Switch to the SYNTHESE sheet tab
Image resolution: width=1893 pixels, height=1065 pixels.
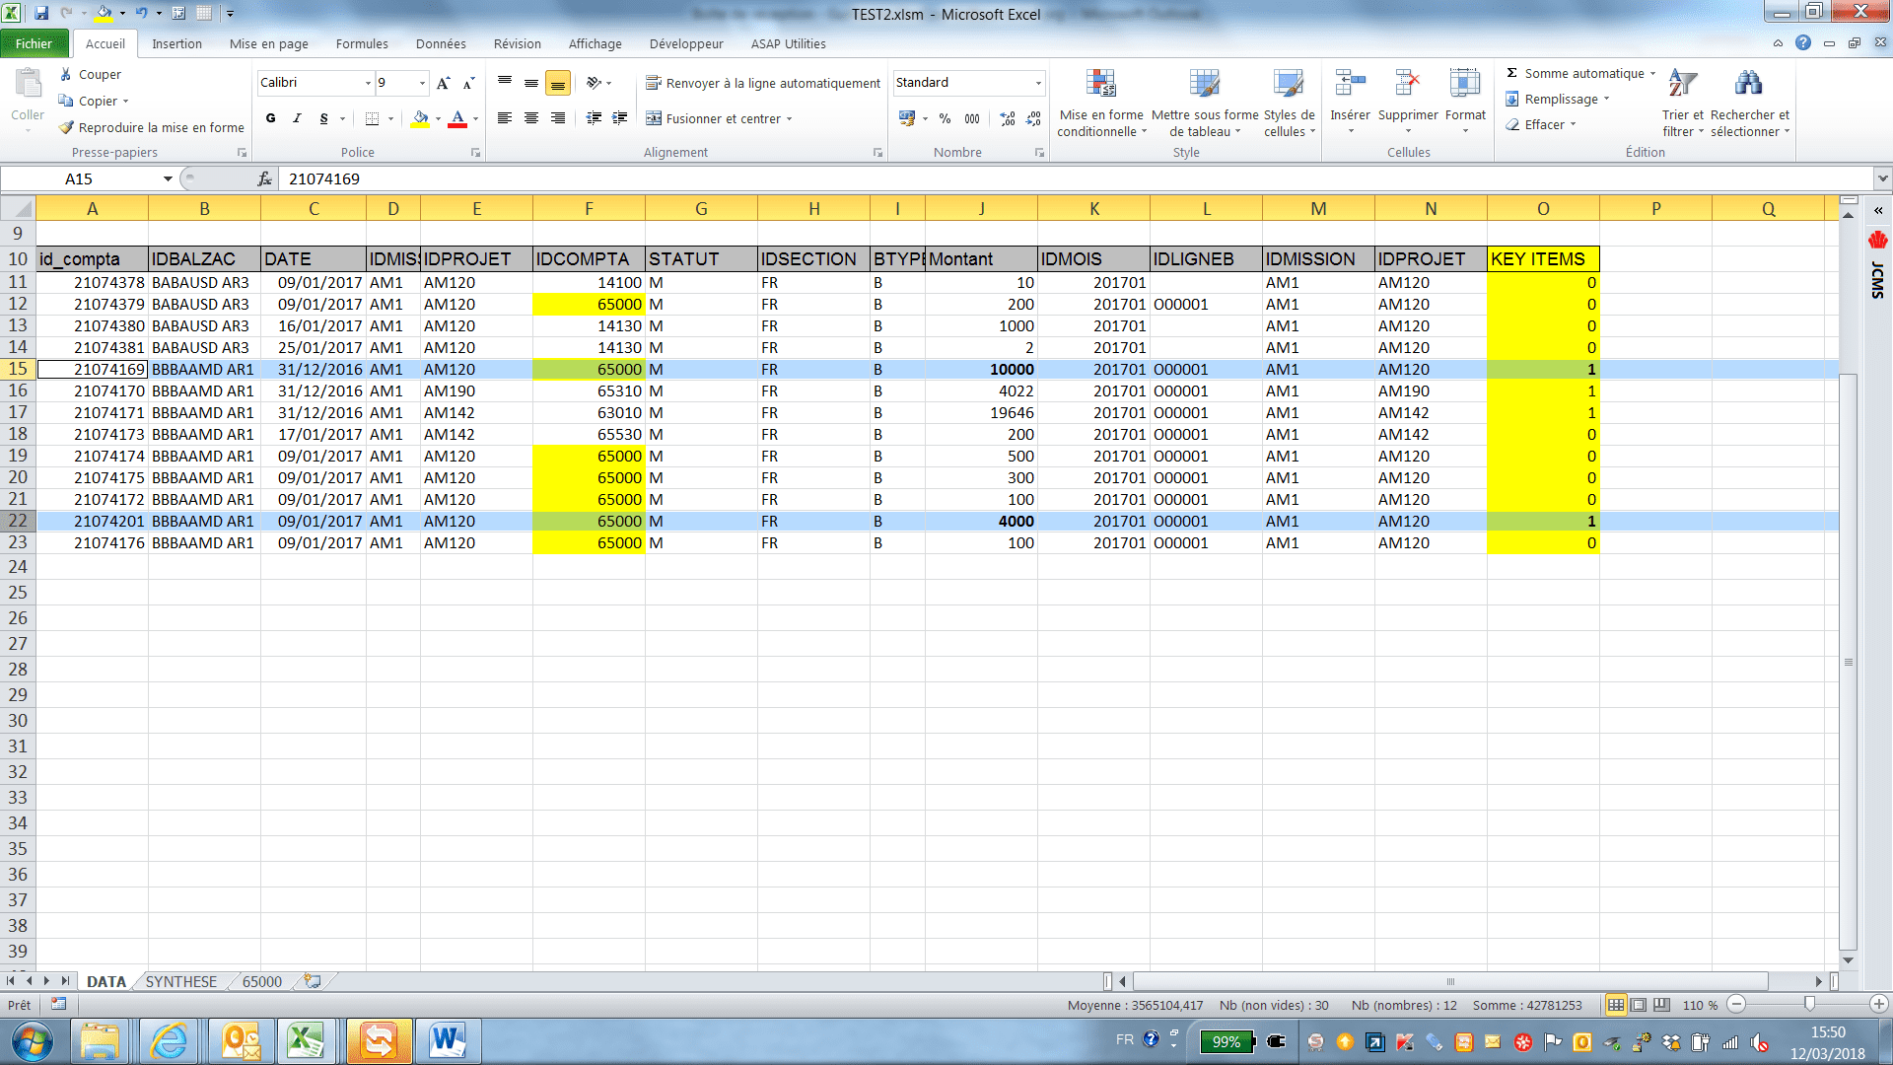tap(180, 981)
